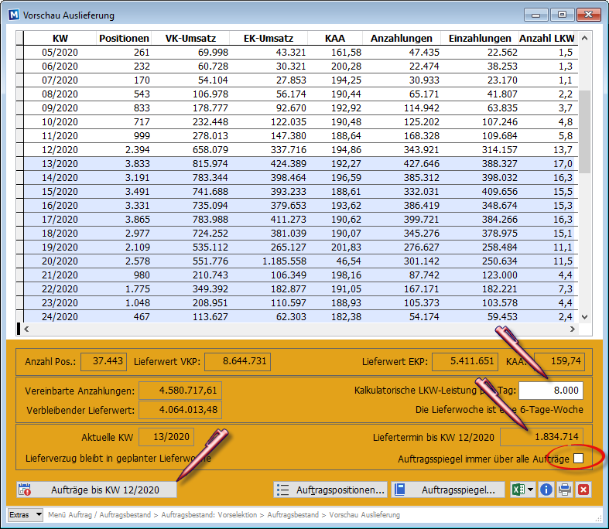Click the horizontal scroll left arrow

pyautogui.click(x=26, y=329)
